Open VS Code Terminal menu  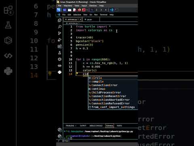point(103,15)
